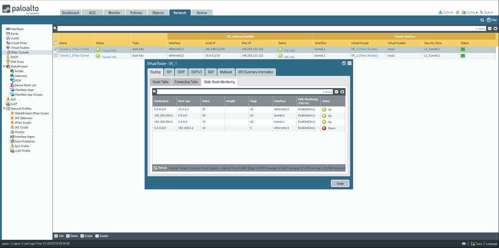Apply filter with the main table's green arrow
Viewport: 499px width, 248px height.
[x=489, y=29]
